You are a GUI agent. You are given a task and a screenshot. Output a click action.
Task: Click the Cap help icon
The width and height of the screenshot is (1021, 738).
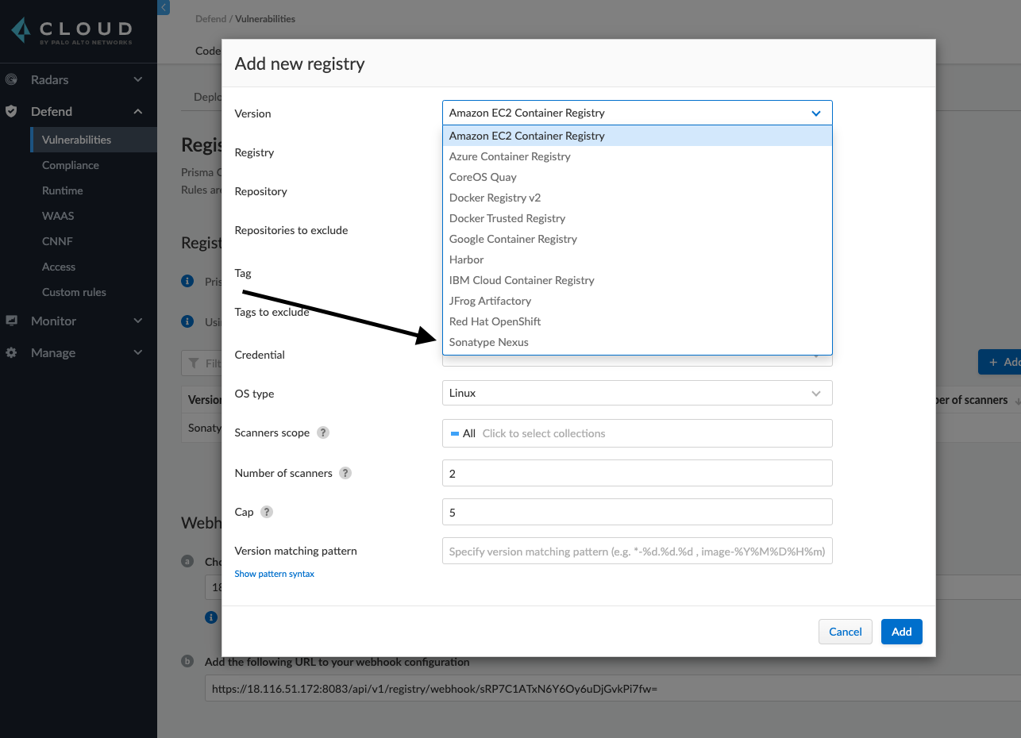pos(267,512)
